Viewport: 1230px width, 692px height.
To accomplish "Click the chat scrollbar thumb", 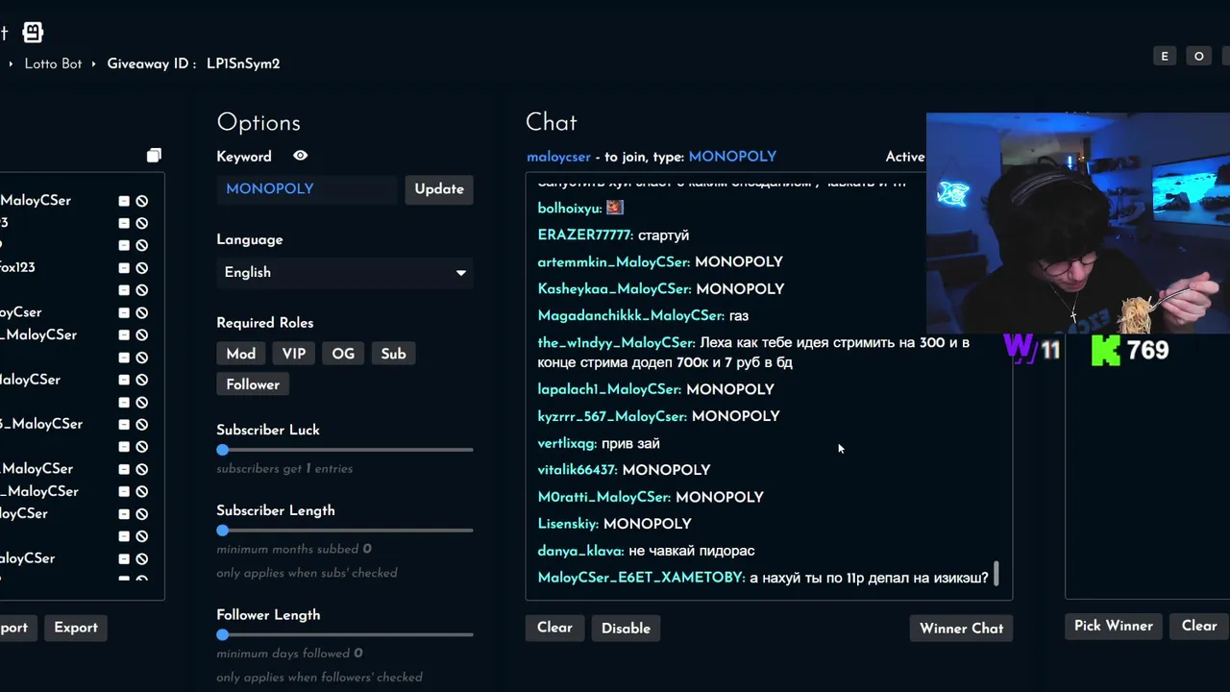I will [996, 574].
